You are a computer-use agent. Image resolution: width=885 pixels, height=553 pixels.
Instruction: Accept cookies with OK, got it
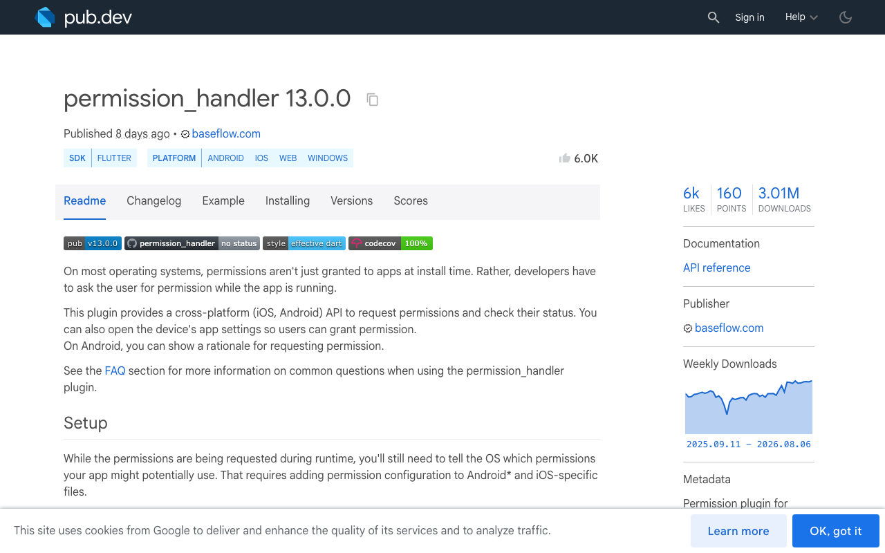click(836, 531)
